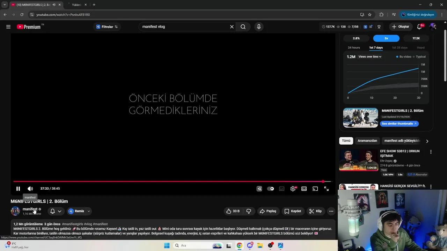Select the 17.2K stat pill
Screen dimensions: 447x251
pyautogui.click(x=416, y=38)
